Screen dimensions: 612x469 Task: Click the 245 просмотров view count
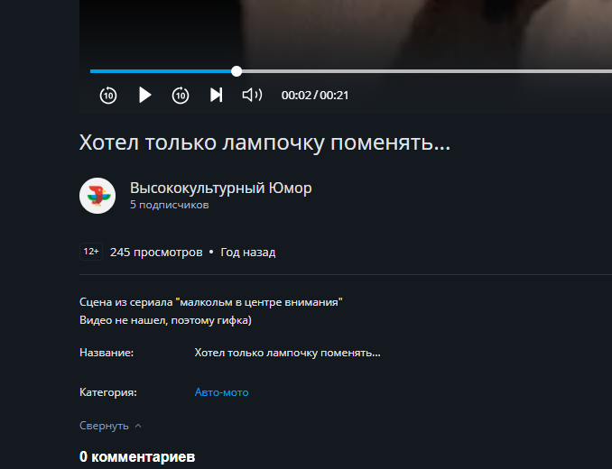[156, 253]
